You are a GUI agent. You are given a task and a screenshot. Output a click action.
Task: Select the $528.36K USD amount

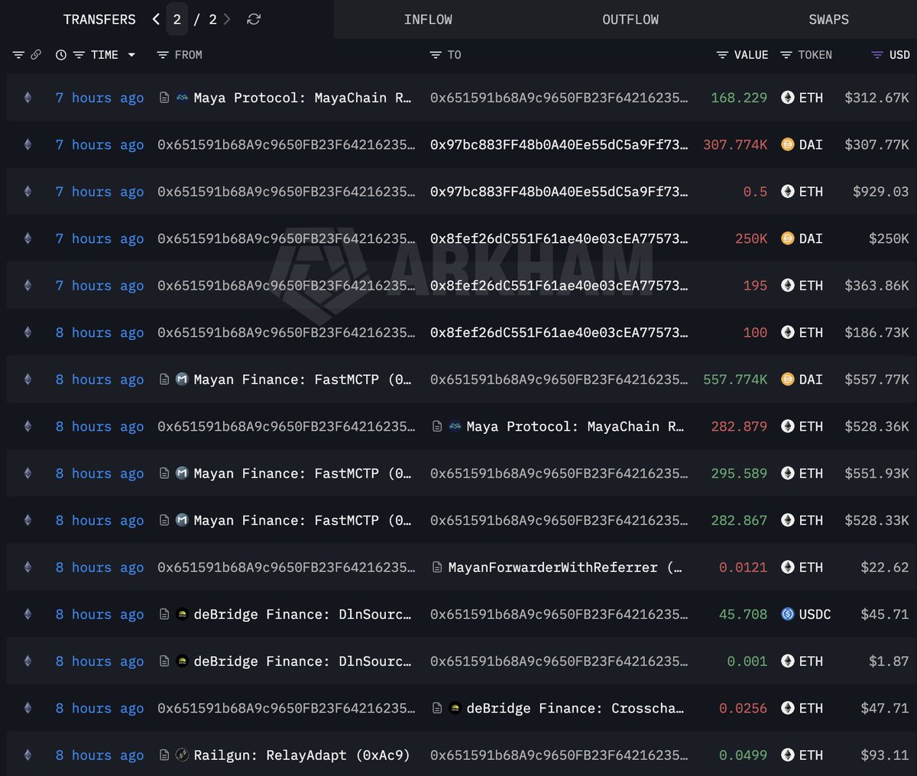(876, 426)
